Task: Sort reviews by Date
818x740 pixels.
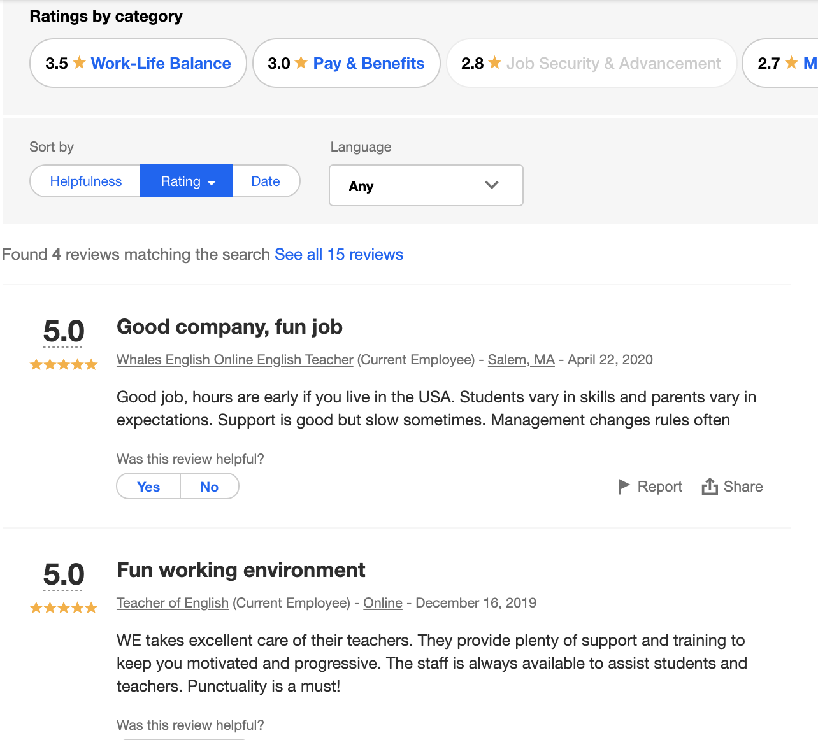Action: click(x=266, y=181)
